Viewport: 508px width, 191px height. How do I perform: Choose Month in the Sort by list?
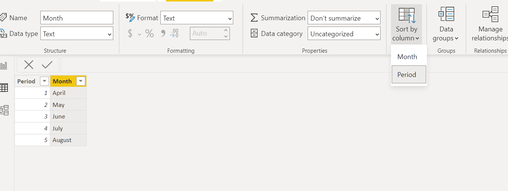[x=409, y=57]
